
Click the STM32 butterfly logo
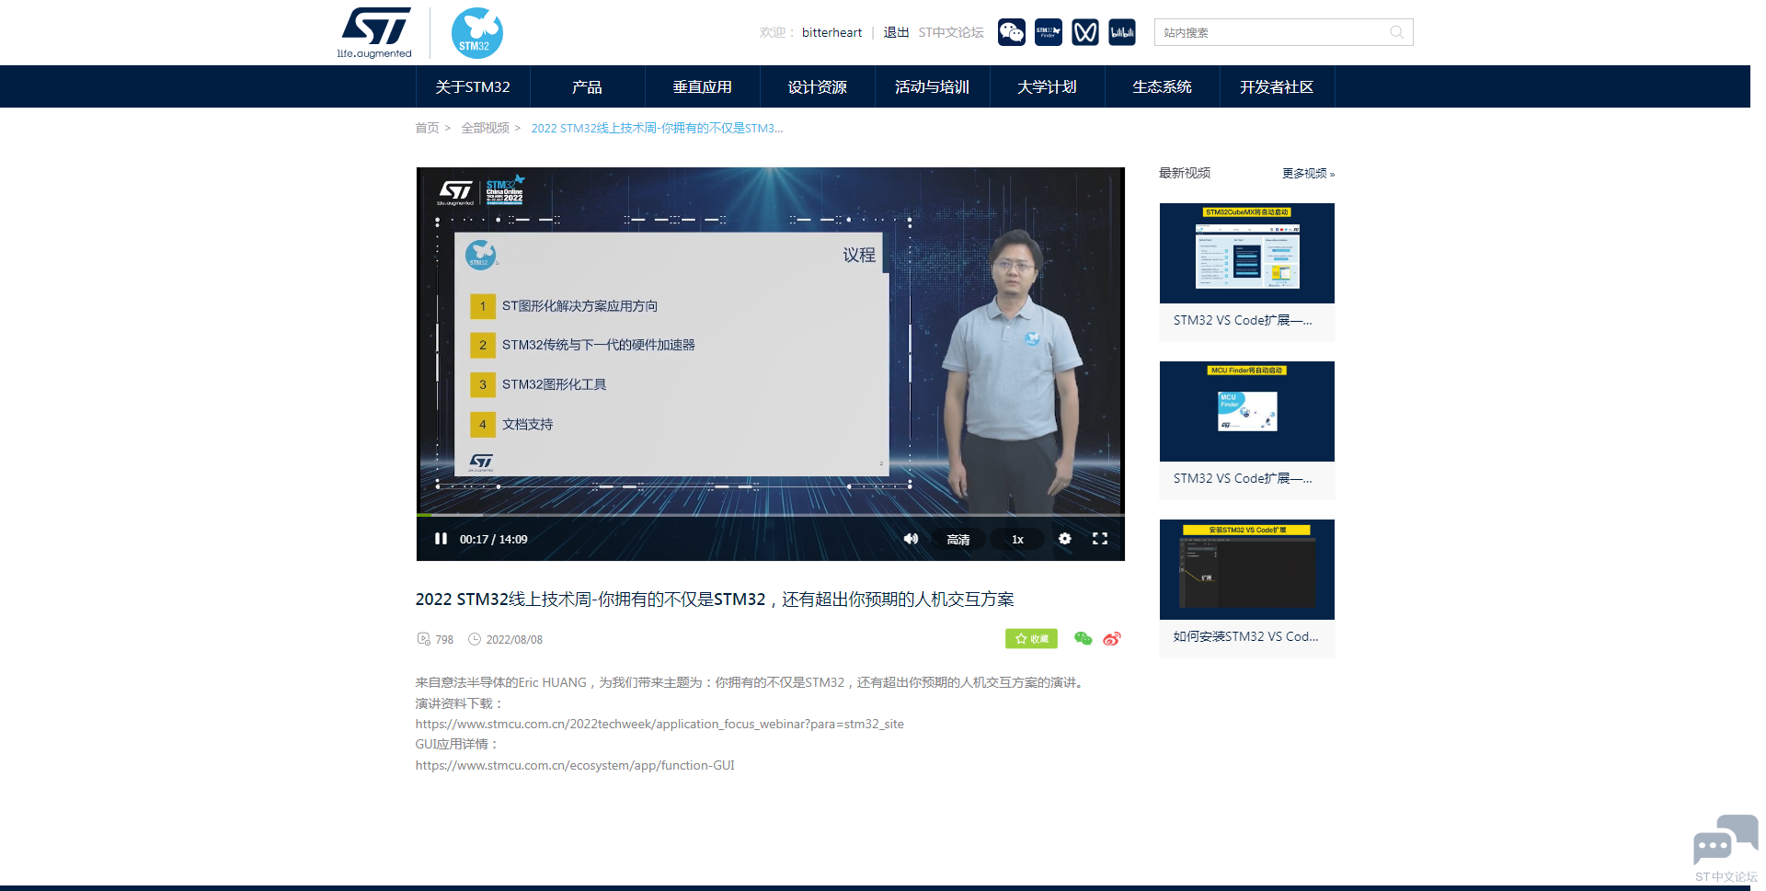[x=476, y=33]
